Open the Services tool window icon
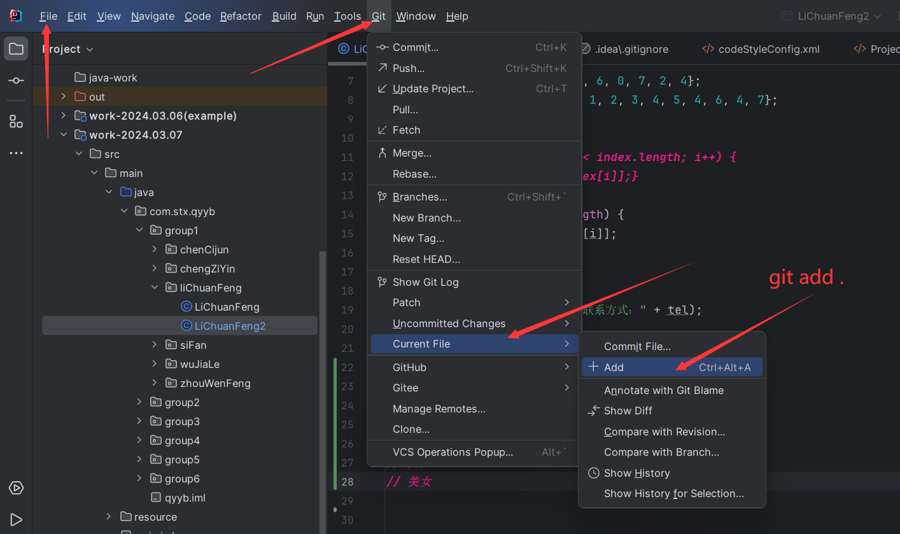This screenshot has width=900, height=534. click(16, 488)
